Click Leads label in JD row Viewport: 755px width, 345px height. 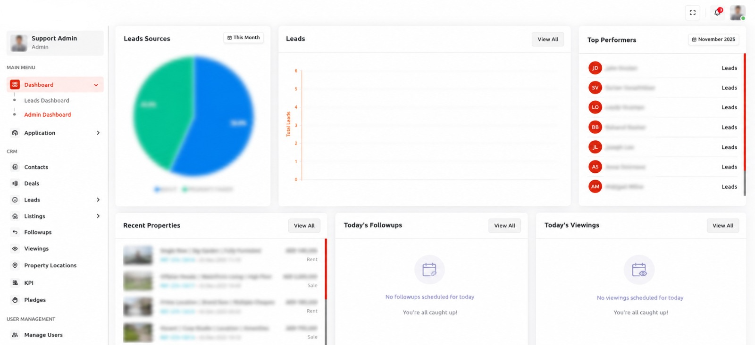(x=729, y=68)
